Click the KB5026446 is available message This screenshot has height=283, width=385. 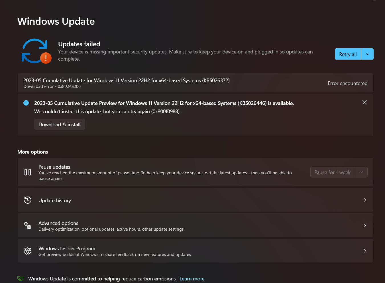coord(164,103)
